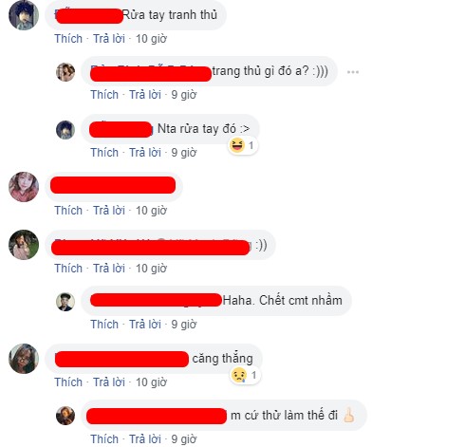Viewport: 465px width, 447px height.
Task: Click the middle finger emoji in the last reply
Action: pos(349,415)
